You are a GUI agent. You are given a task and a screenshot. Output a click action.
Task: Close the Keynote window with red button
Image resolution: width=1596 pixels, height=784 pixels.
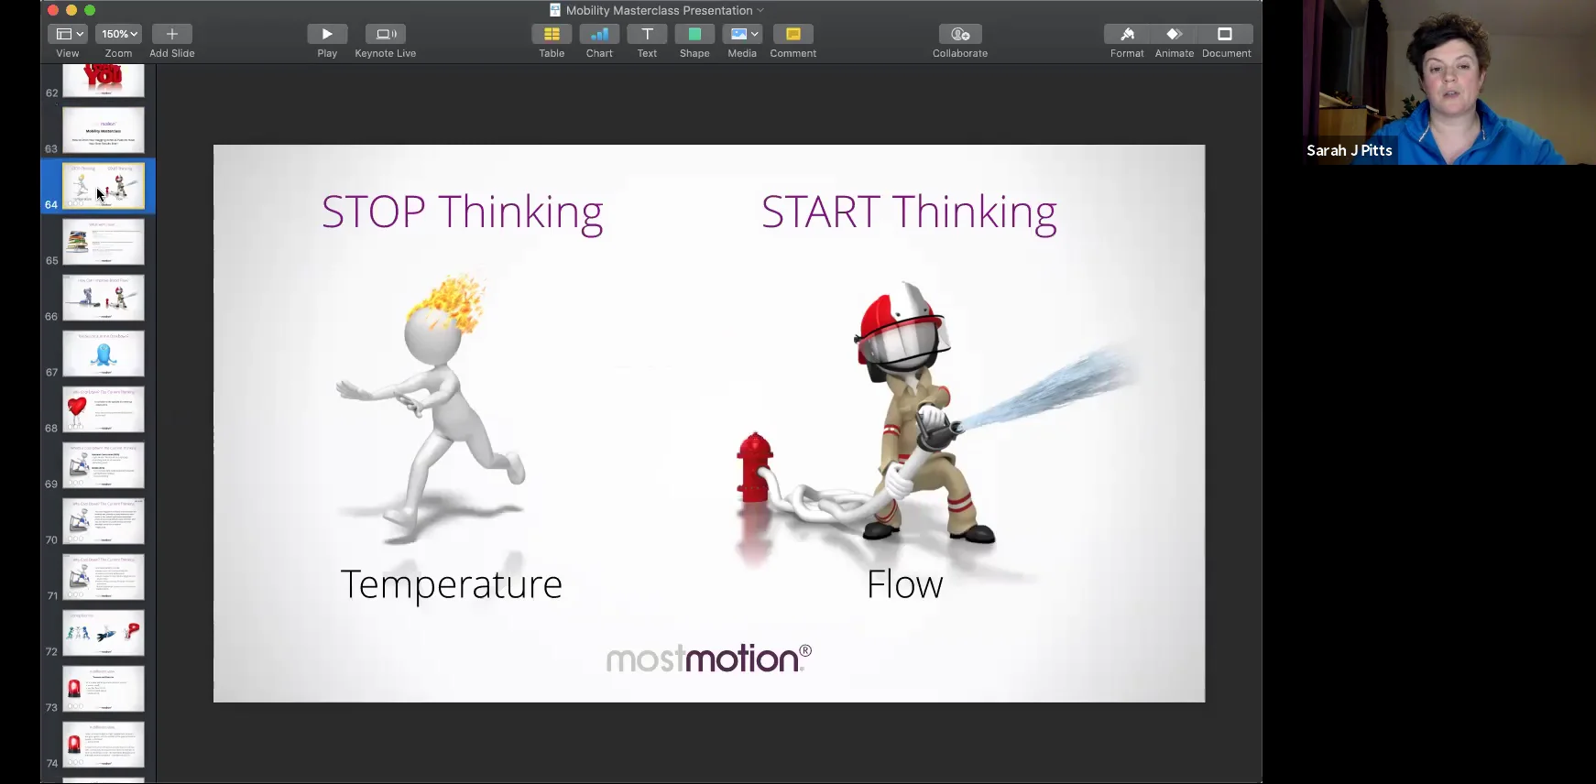[x=53, y=10]
